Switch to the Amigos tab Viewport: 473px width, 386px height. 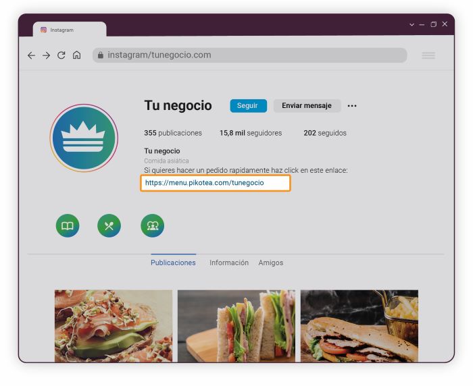point(270,263)
